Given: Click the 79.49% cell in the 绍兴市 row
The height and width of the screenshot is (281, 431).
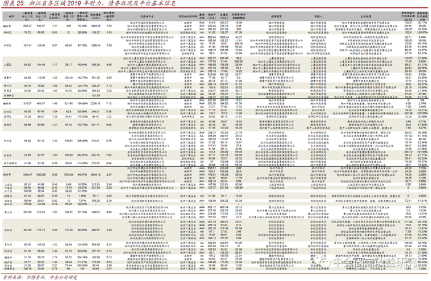Looking at the screenshot, I should pos(82,26).
